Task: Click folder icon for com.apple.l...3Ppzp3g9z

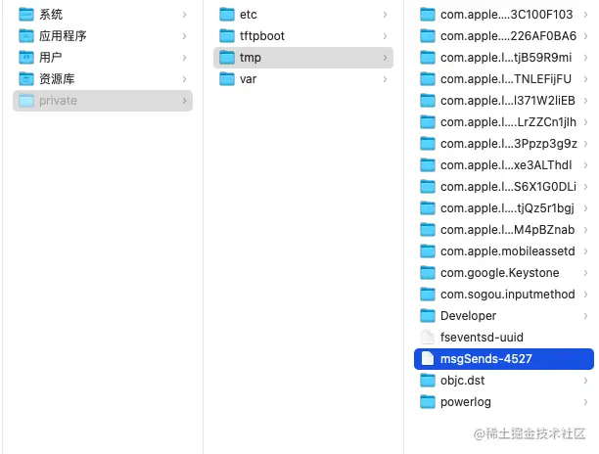Action: click(428, 144)
